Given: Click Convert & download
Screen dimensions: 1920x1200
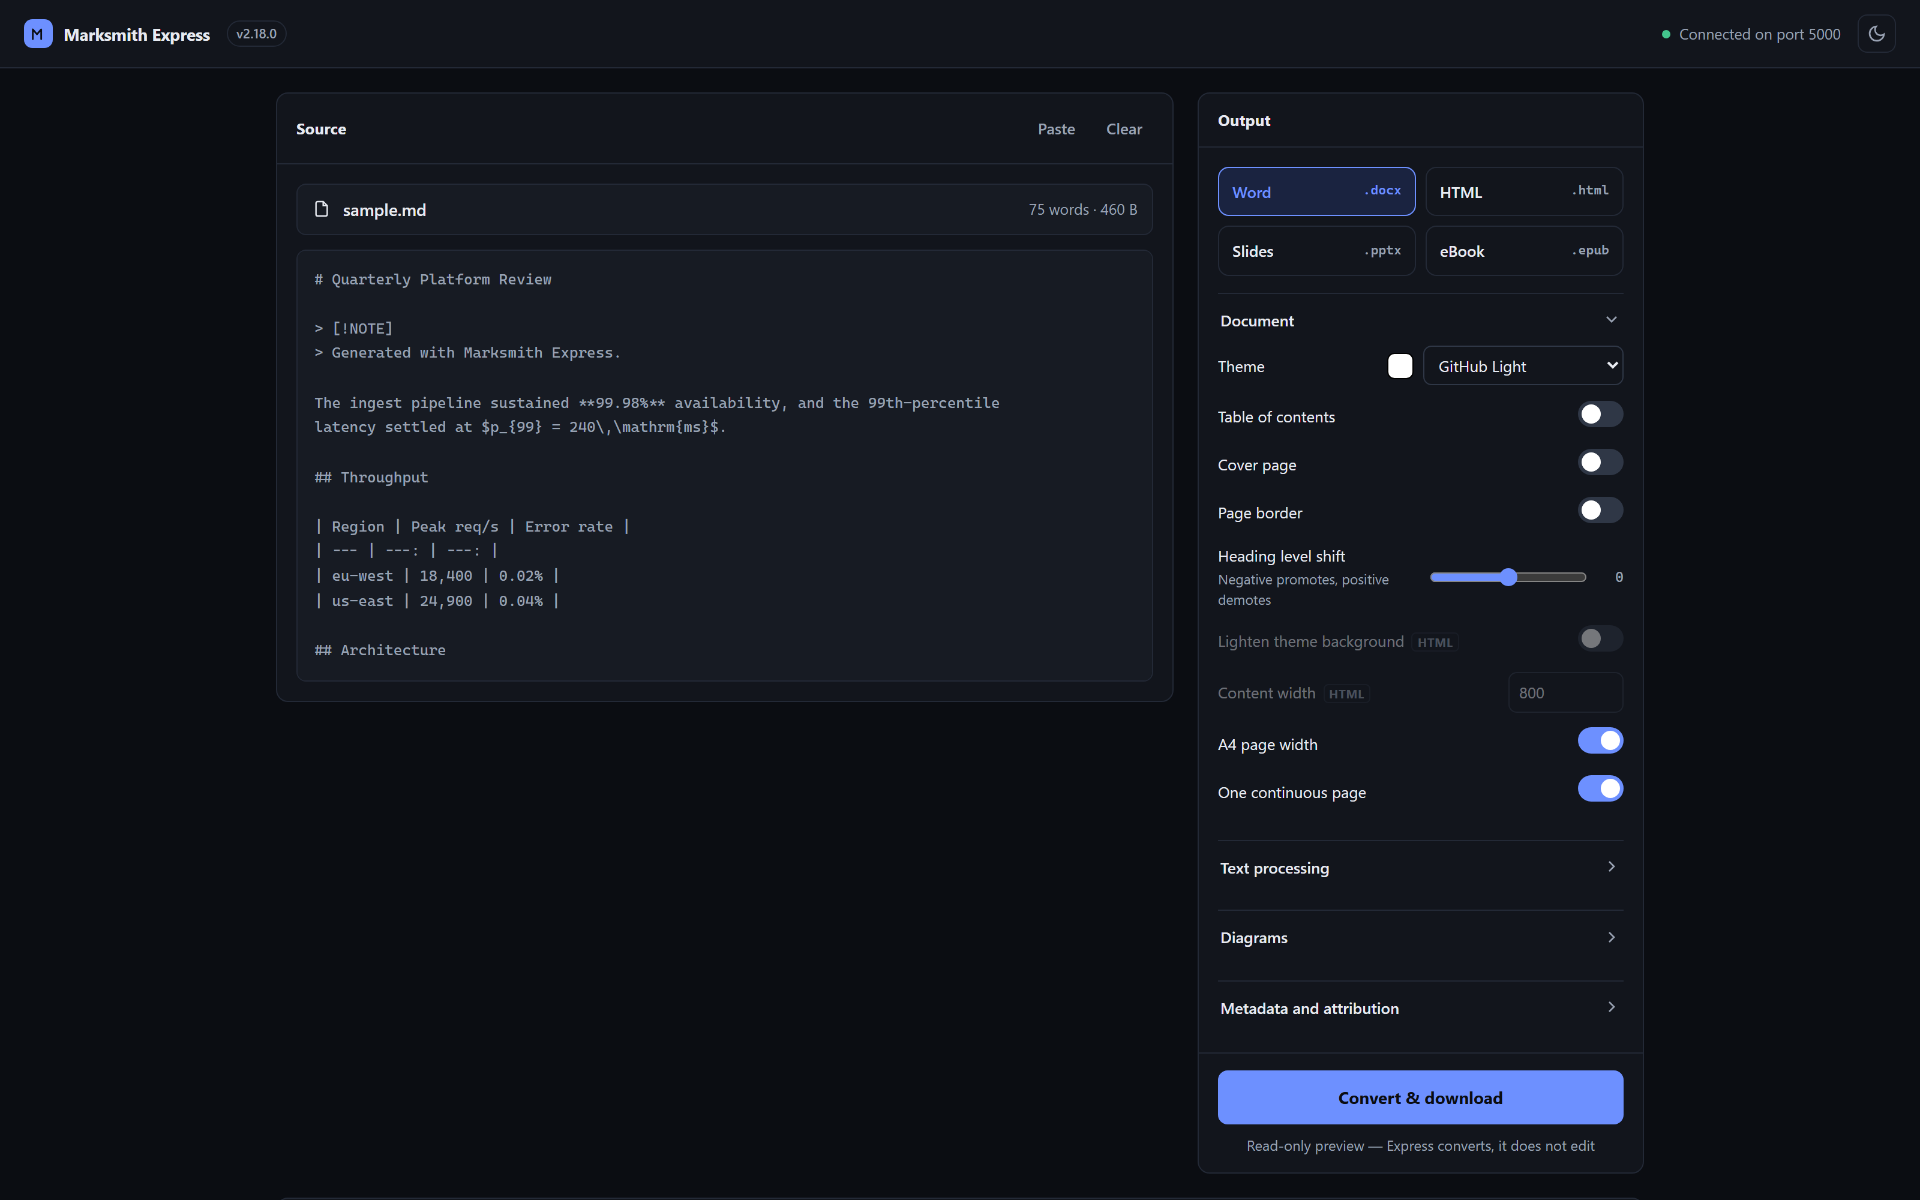Looking at the screenshot, I should pyautogui.click(x=1420, y=1097).
